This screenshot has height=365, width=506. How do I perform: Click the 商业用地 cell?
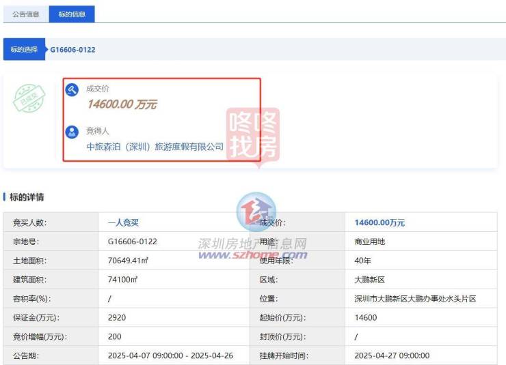click(x=370, y=242)
